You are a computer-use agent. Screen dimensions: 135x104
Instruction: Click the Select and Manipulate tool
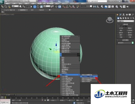coord(56,7)
